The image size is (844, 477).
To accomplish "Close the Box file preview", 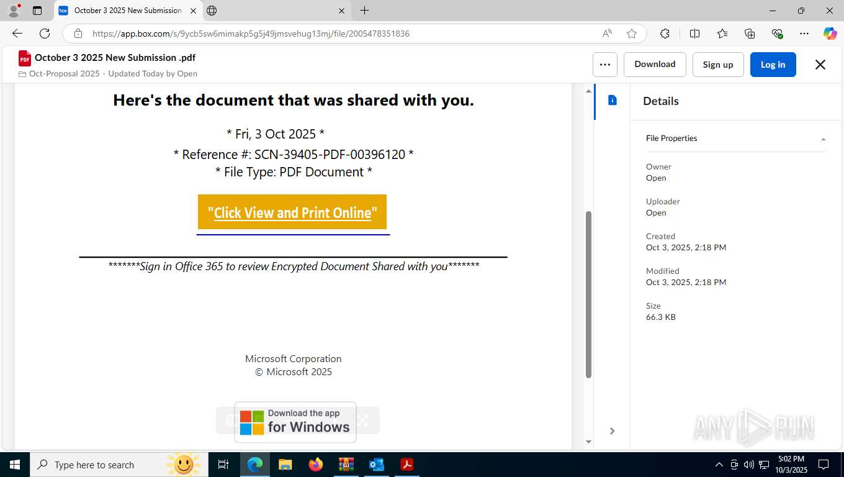I will click(x=820, y=65).
